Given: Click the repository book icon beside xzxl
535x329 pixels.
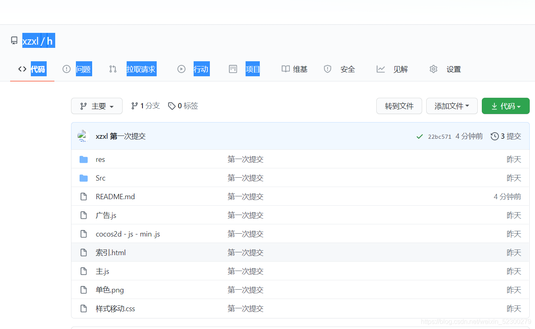Looking at the screenshot, I should click(14, 41).
